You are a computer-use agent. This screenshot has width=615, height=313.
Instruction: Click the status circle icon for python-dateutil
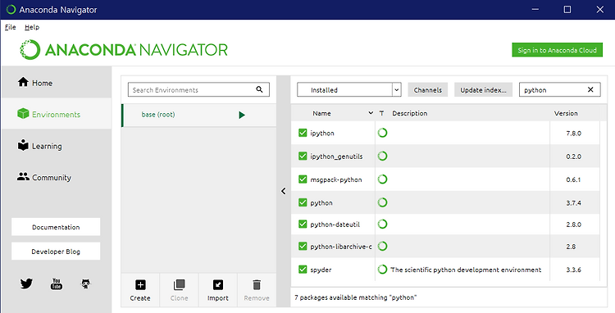pyautogui.click(x=382, y=224)
